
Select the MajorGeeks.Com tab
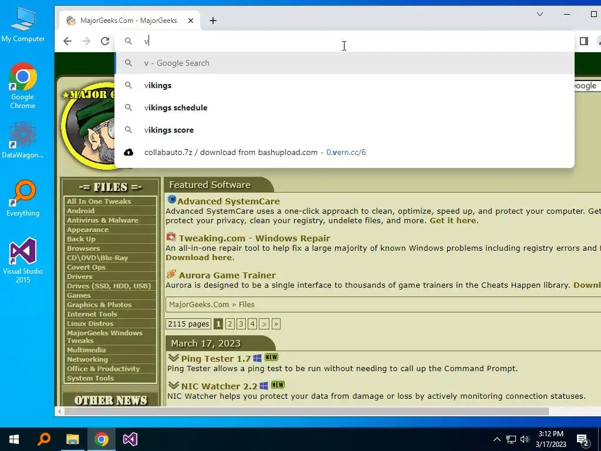(129, 21)
